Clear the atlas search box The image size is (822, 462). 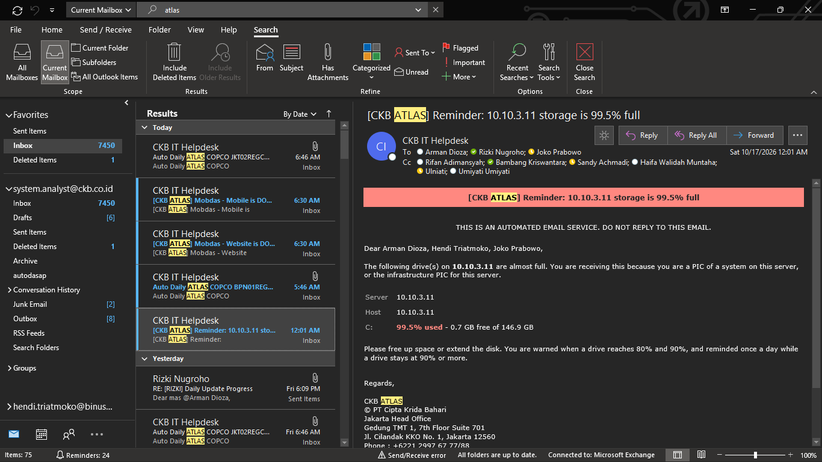click(x=436, y=10)
